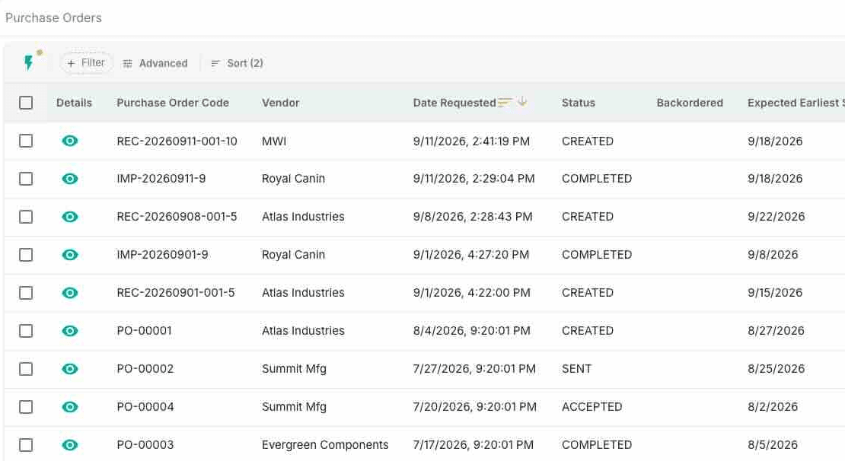Image resolution: width=845 pixels, height=461 pixels.
Task: Check the box for PO-00002
Action: 26,369
